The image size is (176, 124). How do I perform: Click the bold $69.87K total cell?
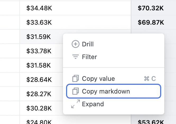(154, 22)
